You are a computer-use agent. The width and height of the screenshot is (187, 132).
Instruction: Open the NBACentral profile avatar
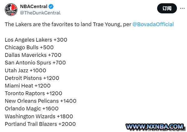pyautogui.click(x=11, y=10)
